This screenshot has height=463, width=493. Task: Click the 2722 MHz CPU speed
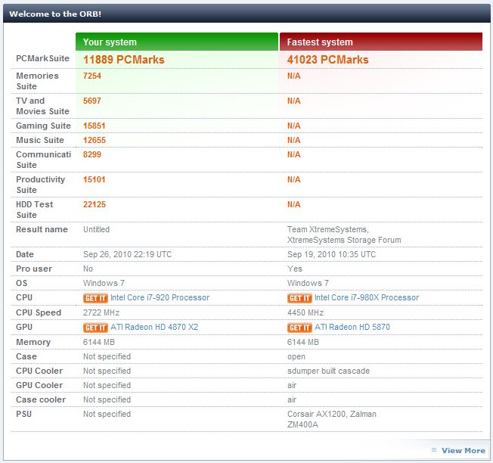(101, 312)
